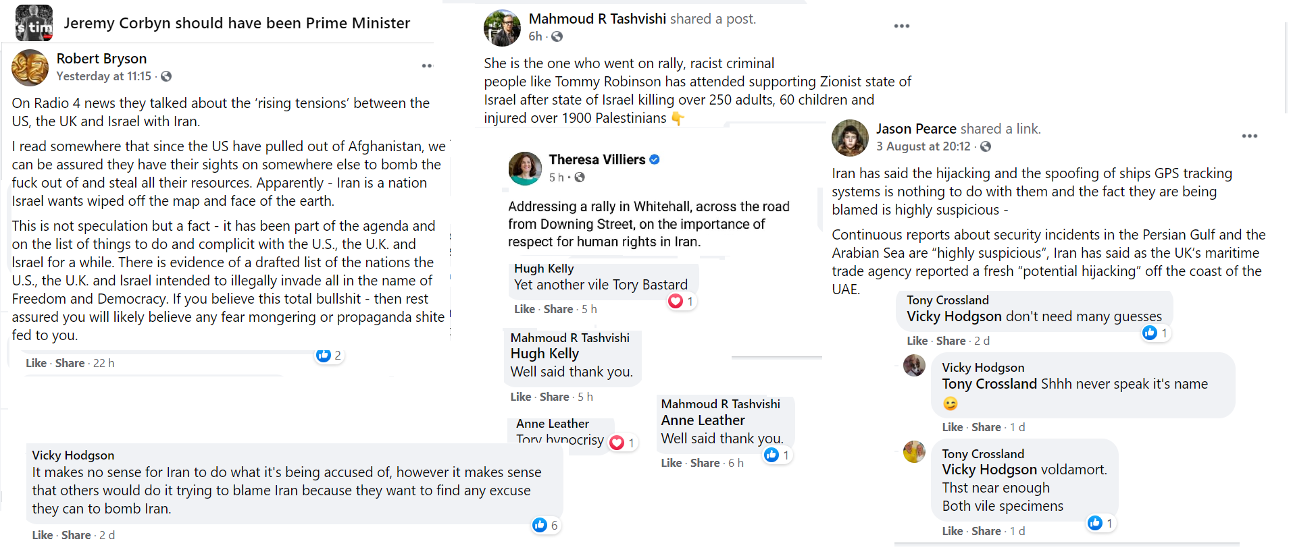Screen dimensions: 1291x558
Task: Click group avatar beside Jeremy Corbyn group title
Action: pyautogui.click(x=34, y=24)
